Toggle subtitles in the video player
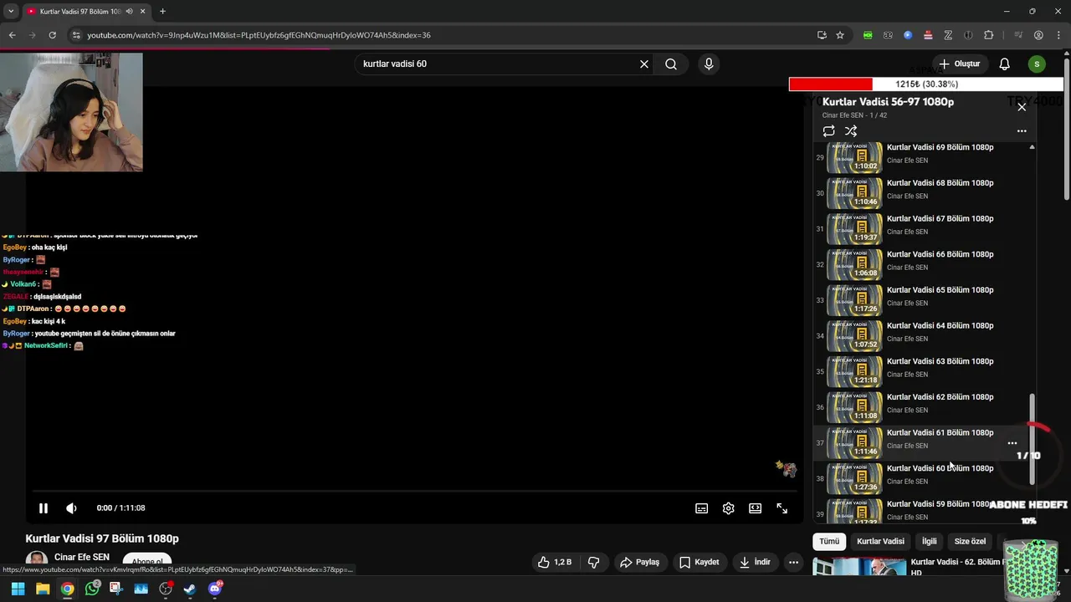The image size is (1071, 602). point(702,508)
